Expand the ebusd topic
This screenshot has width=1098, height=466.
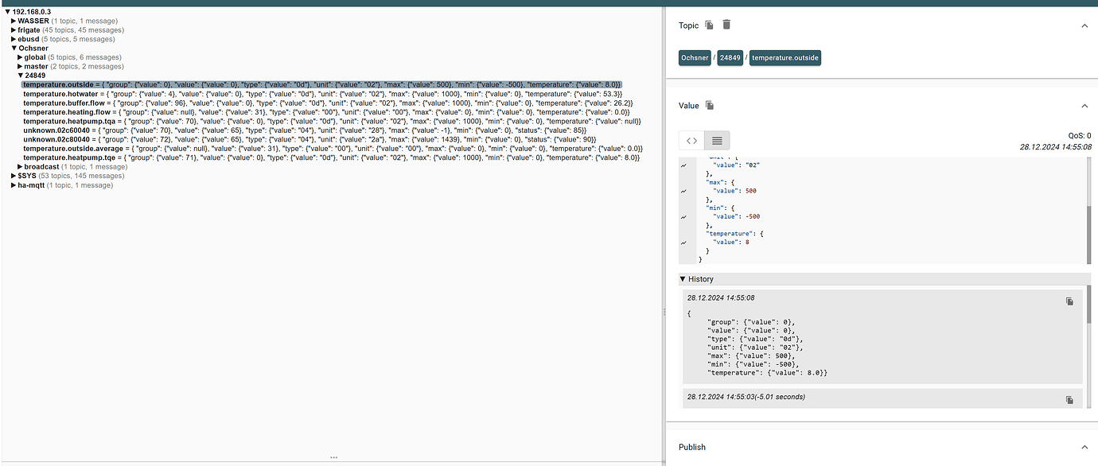point(14,39)
